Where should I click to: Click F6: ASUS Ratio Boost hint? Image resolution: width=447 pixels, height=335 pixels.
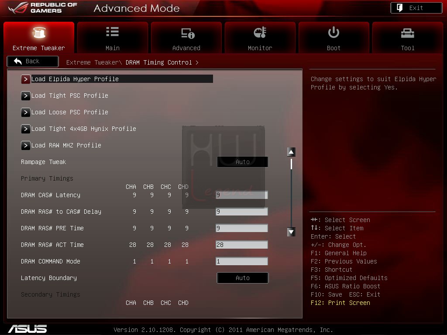pos(346,286)
